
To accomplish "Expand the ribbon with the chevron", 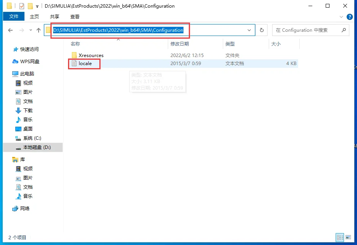I will [341, 17].
